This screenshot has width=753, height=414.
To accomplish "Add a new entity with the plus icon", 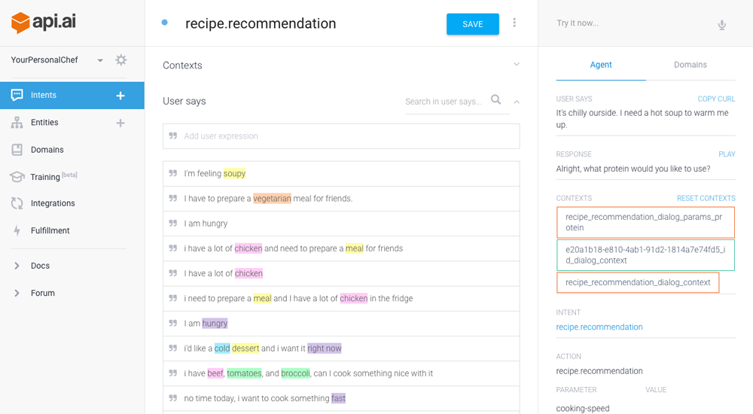I will click(x=120, y=123).
